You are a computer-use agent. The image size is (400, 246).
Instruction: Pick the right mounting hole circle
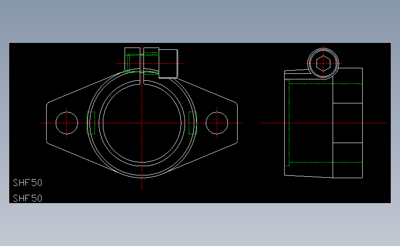point(217,123)
